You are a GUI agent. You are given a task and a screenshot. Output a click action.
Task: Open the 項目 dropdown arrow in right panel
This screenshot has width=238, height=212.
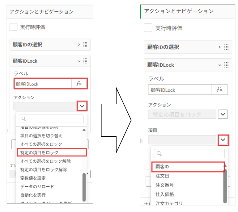point(223,139)
